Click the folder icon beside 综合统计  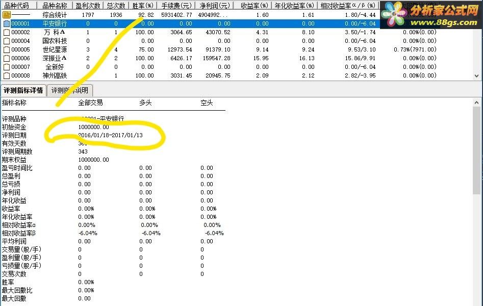coord(7,14)
